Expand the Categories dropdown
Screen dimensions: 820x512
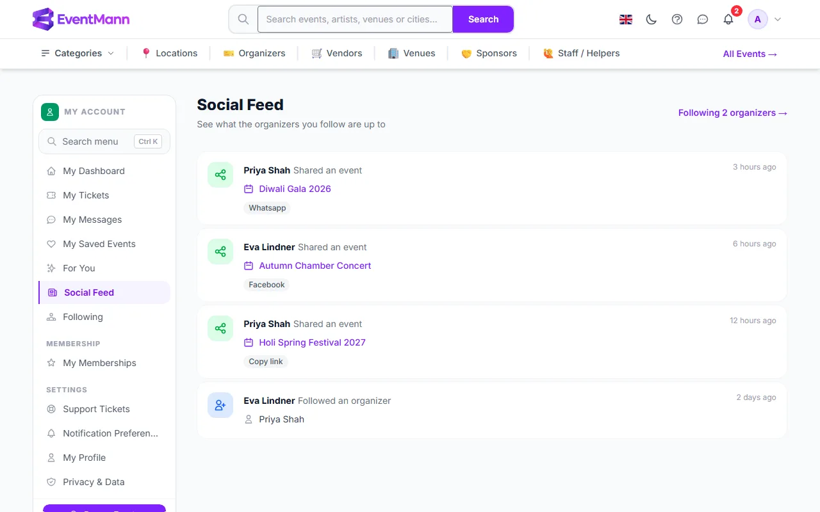(x=78, y=53)
